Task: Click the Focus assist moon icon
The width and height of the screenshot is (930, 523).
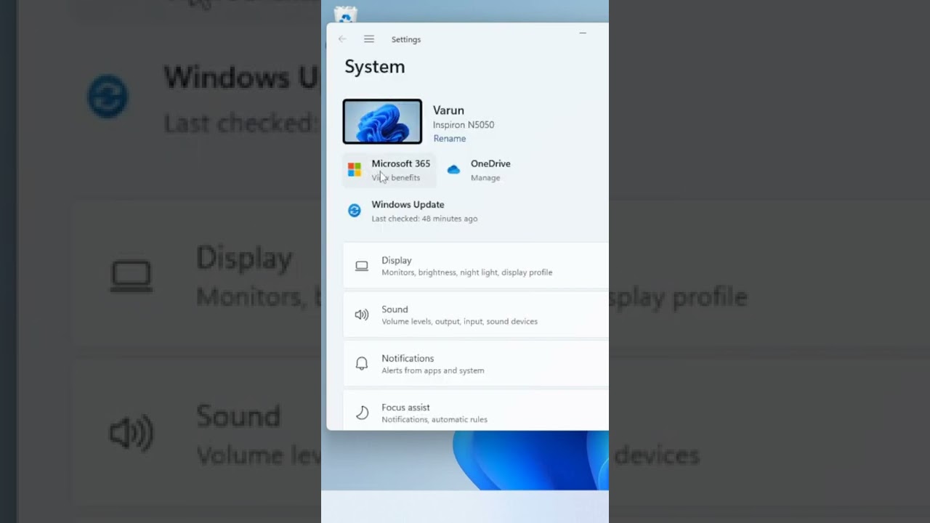Action: 362,413
